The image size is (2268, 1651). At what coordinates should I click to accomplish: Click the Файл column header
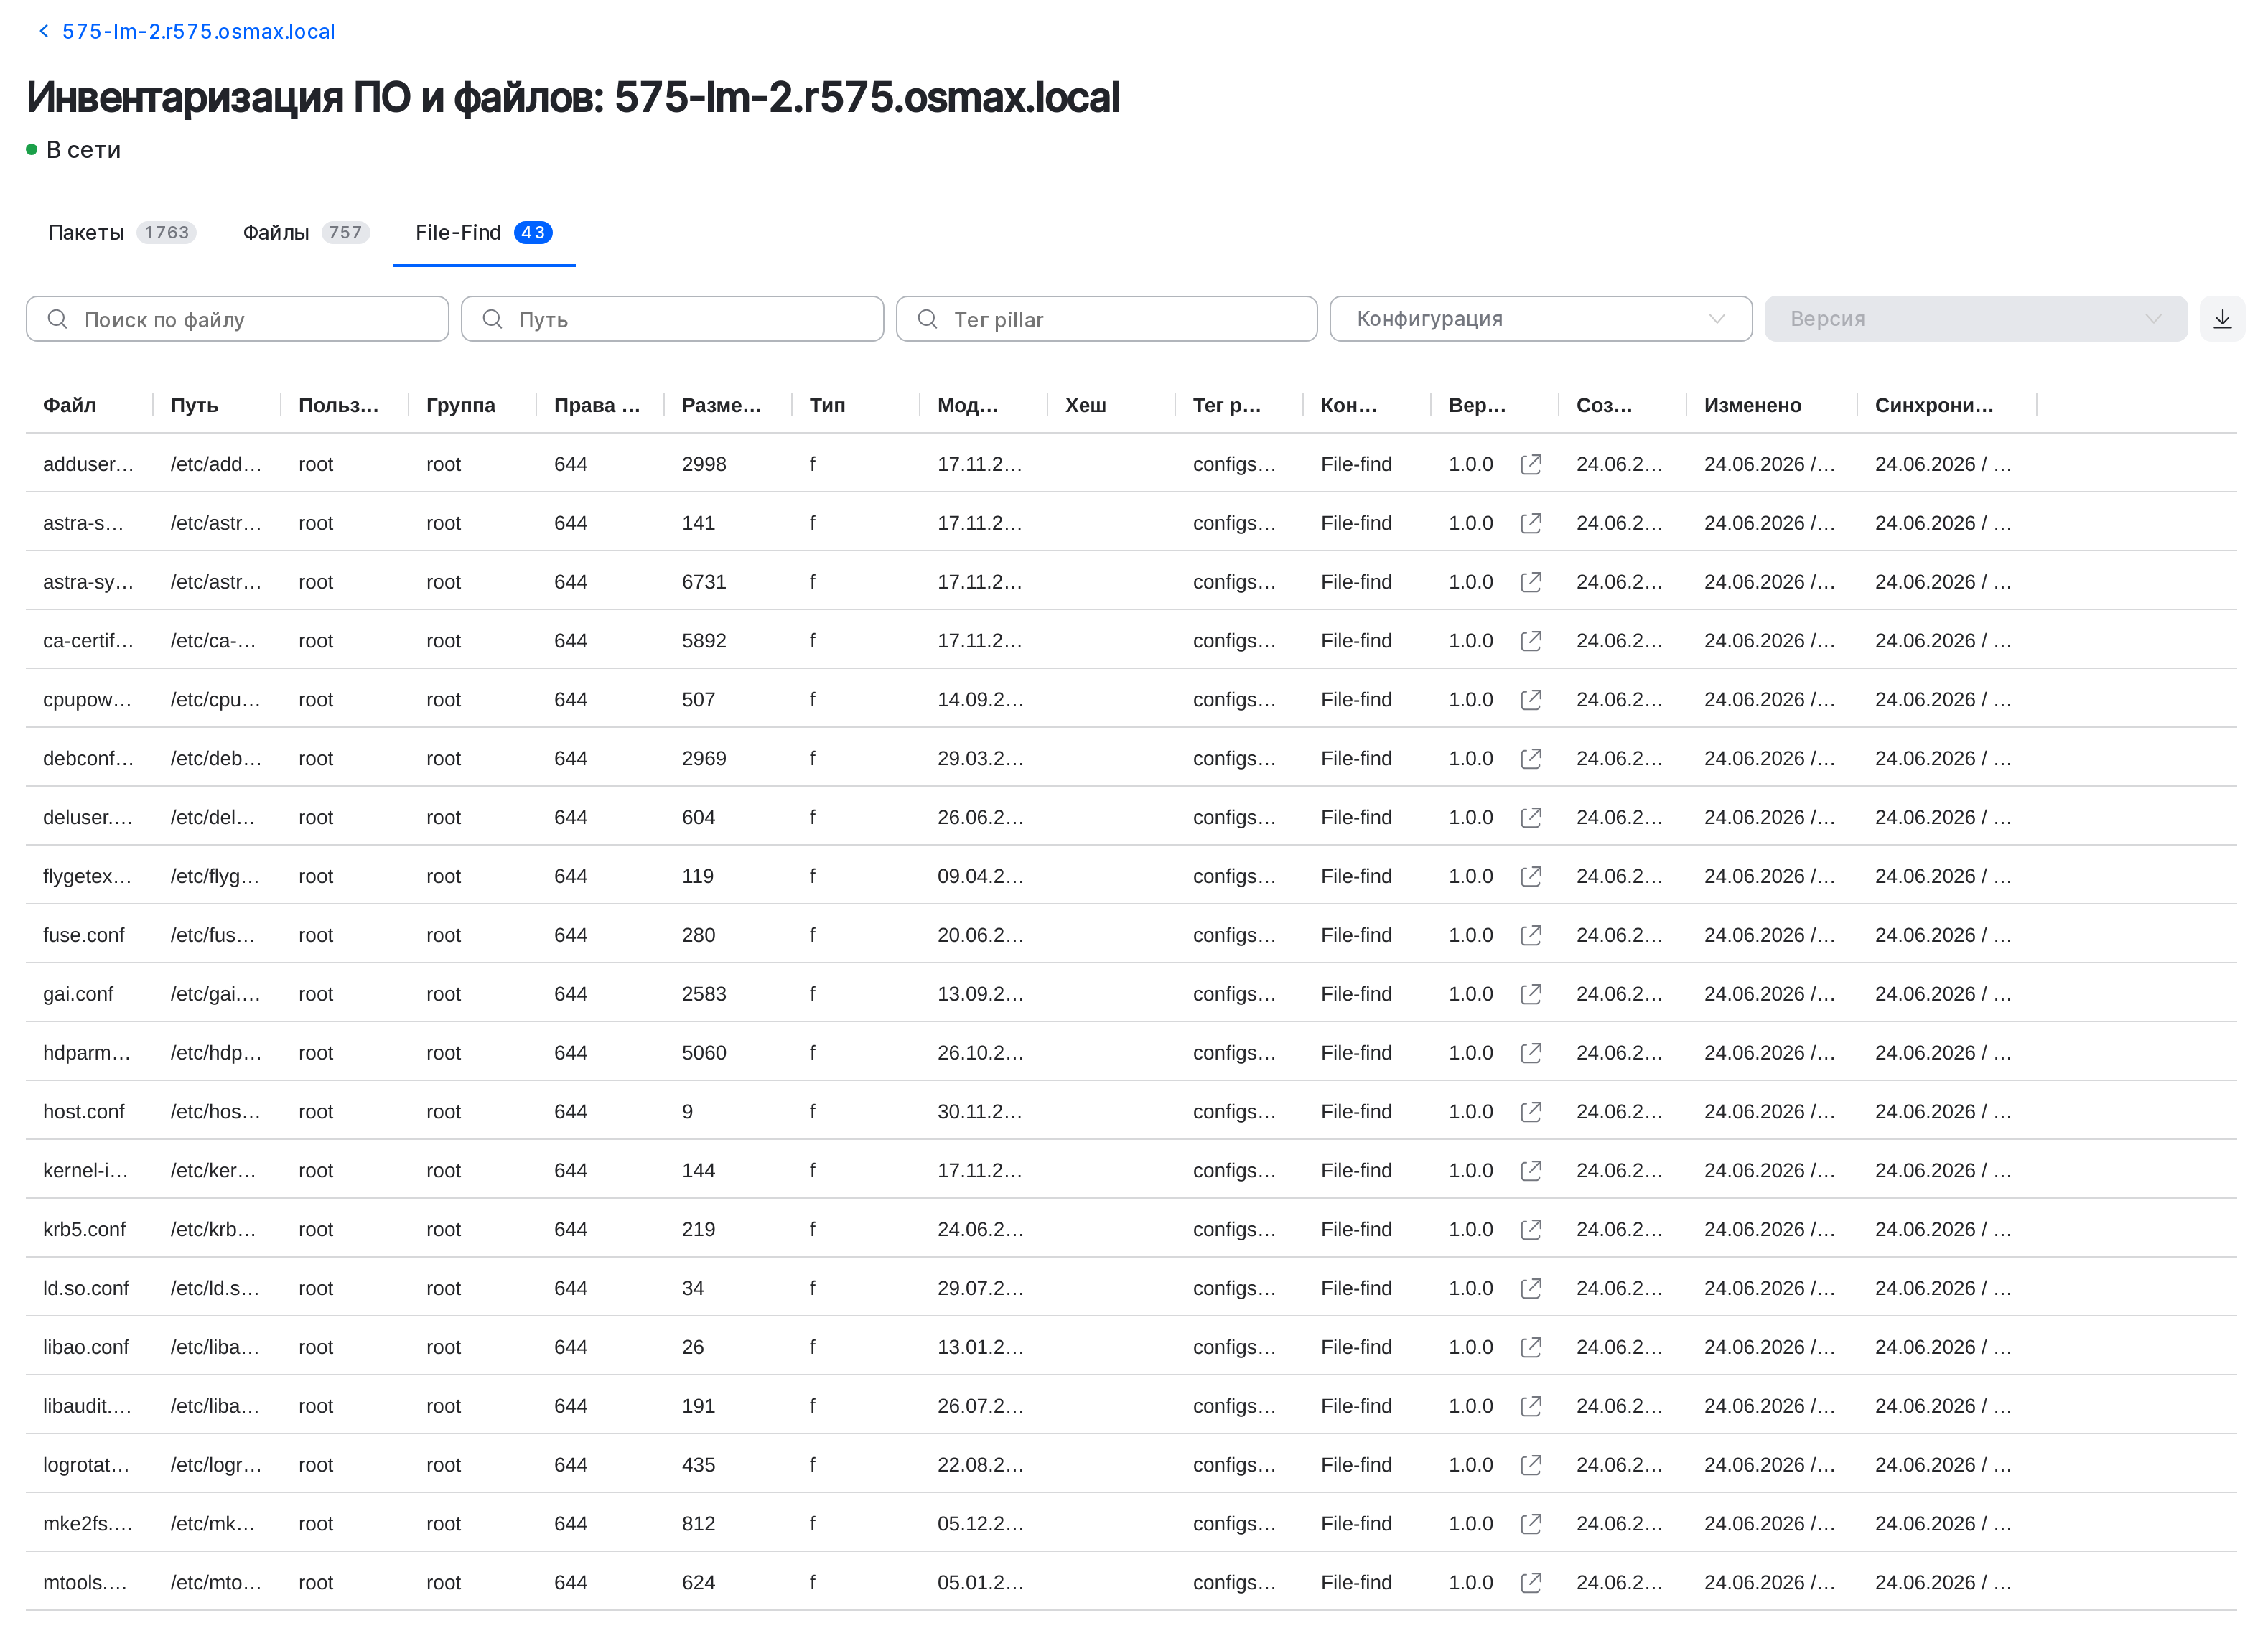point(70,405)
